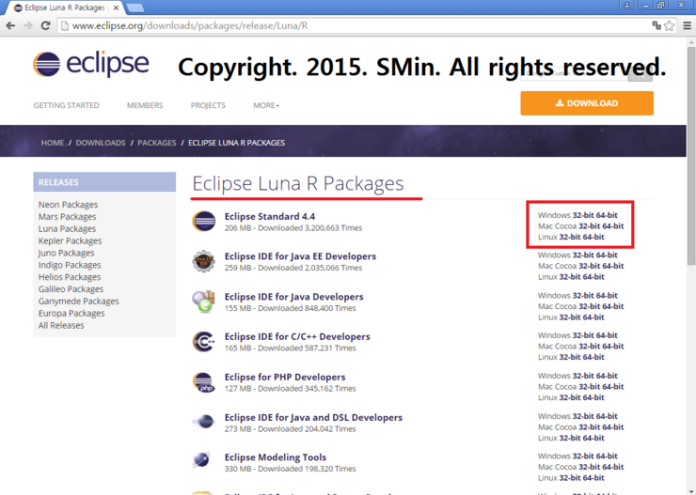Screen dimensions: 696x495
Task: Open Kepler Packages release link
Action: click(70, 240)
